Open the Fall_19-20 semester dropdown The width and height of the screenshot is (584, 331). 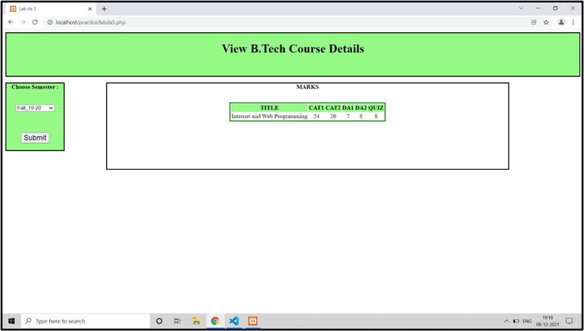[x=35, y=108]
